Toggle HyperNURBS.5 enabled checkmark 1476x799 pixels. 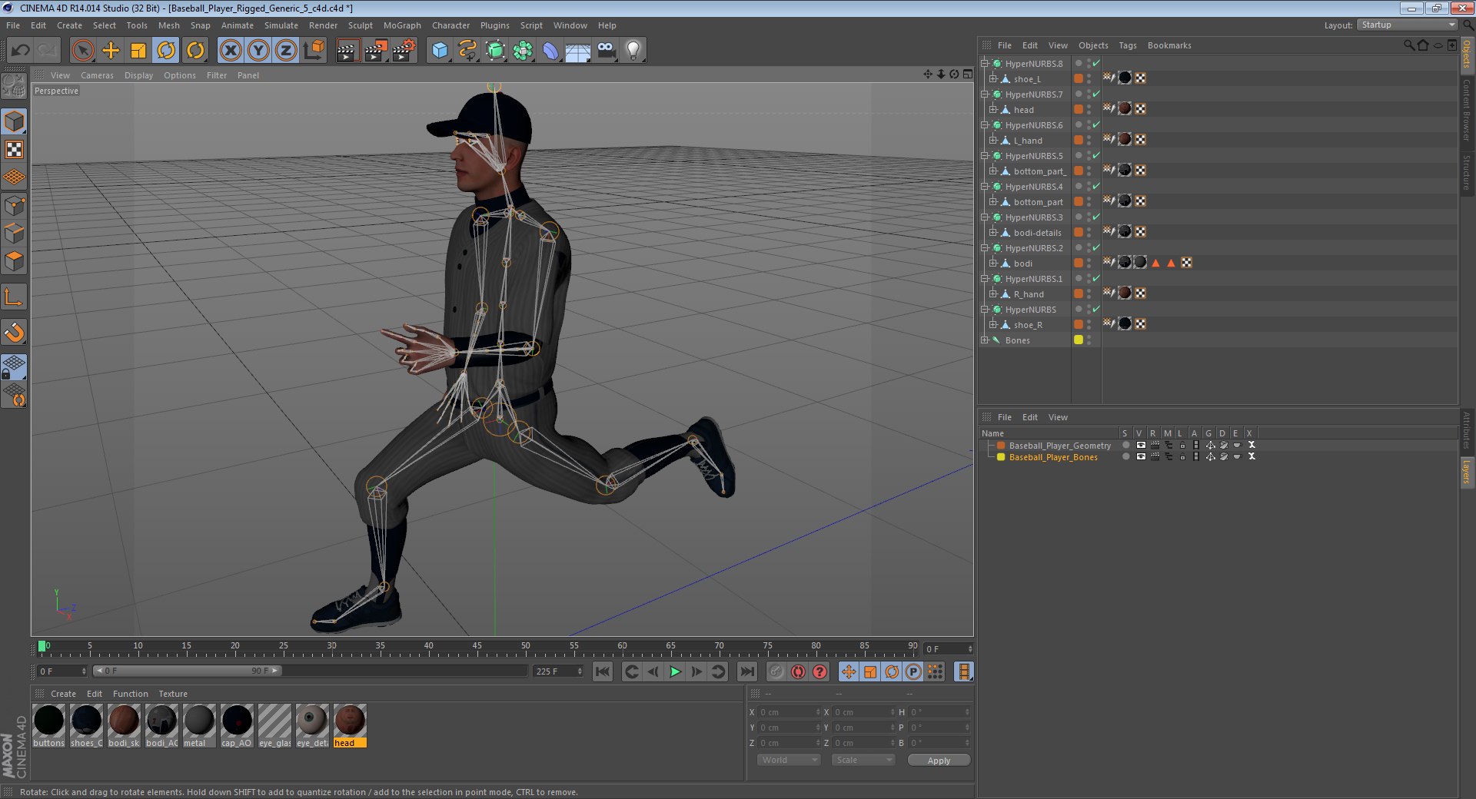coord(1096,155)
